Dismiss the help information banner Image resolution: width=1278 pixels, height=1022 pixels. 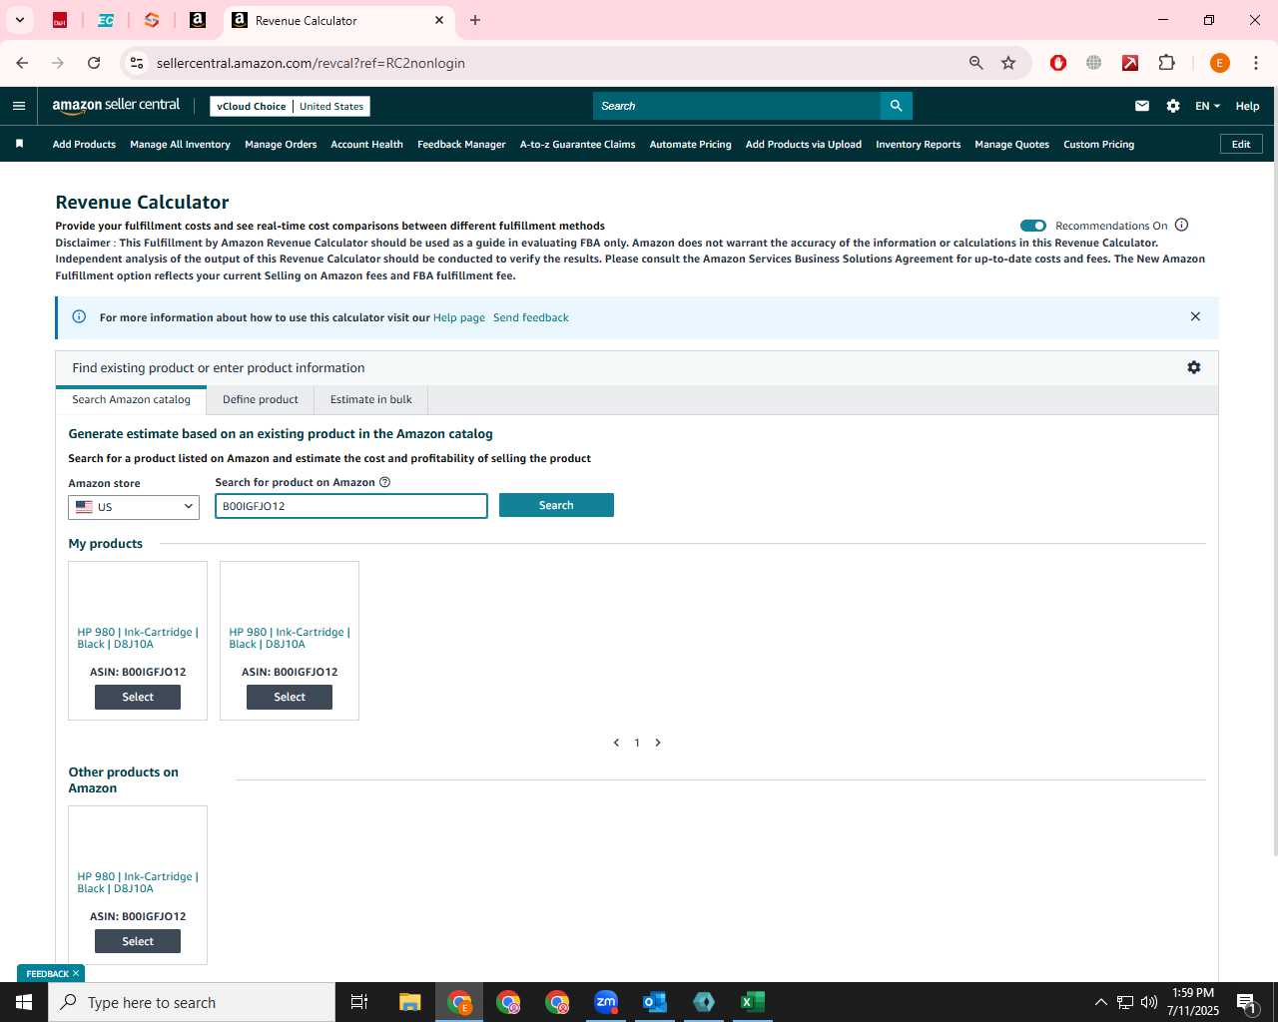pyautogui.click(x=1195, y=316)
